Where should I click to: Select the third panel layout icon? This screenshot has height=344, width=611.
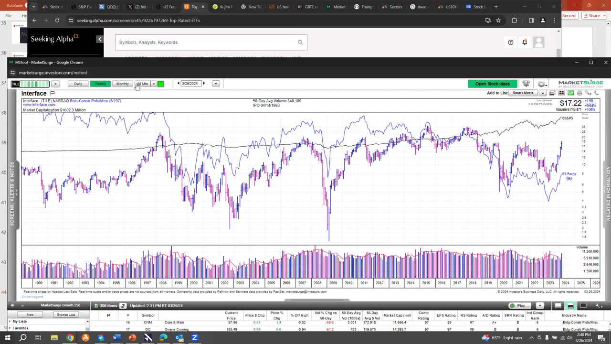583,306
